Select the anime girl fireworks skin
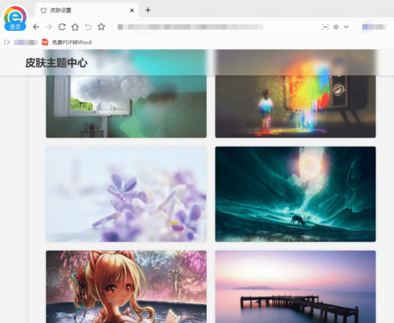Screen dimensions: 394x323 pyautogui.click(x=126, y=287)
